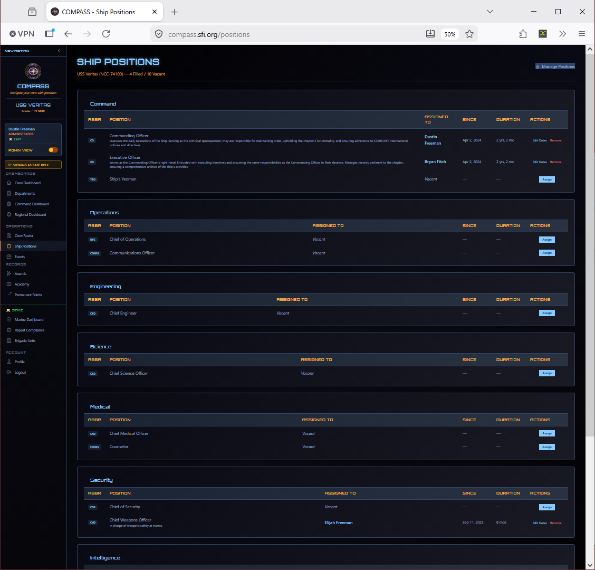This screenshot has width=595, height=570.
Task: Click the Events calendar icon
Action: pos(9,256)
